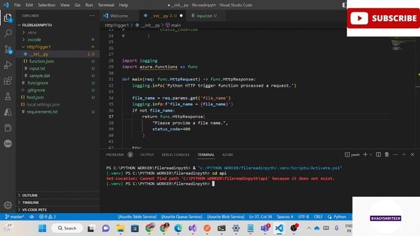Split the terminal panel
420x236 pixels.
click(x=378, y=155)
